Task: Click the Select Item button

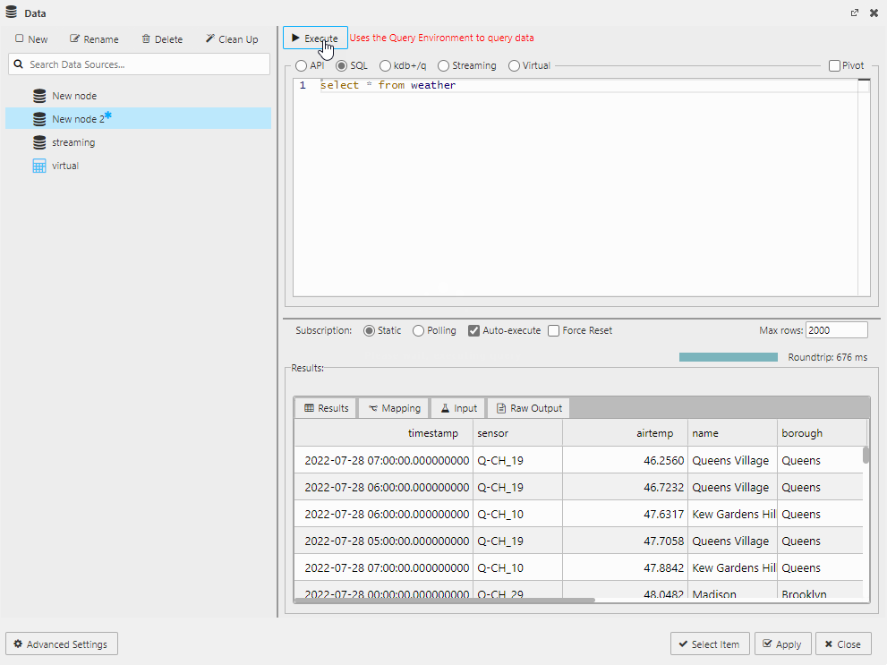Action: 710,644
